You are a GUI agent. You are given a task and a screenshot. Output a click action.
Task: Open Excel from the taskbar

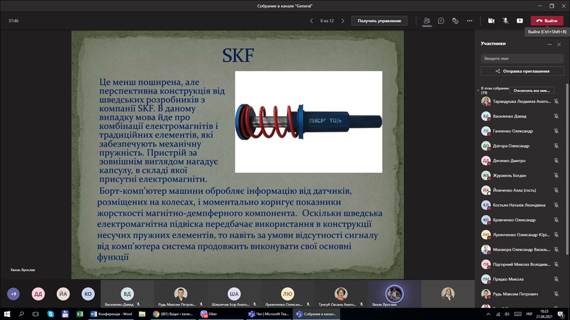coord(80,314)
